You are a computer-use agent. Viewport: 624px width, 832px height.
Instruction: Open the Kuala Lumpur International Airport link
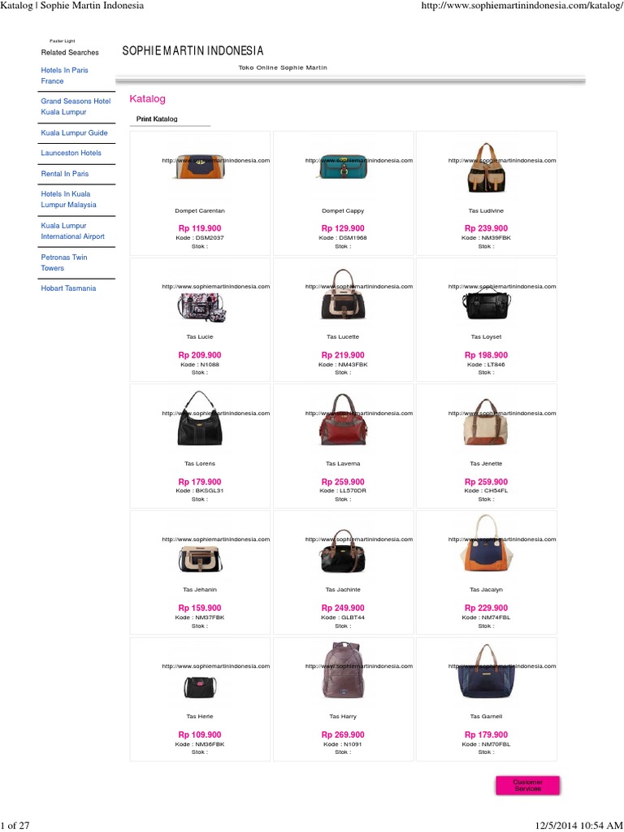point(72,231)
